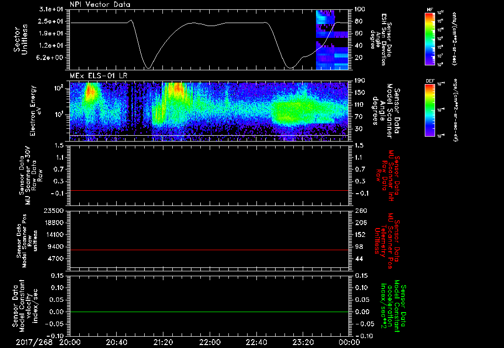
Task: Click the "100" sun elevation tick
Action: pyautogui.click(x=360, y=9)
